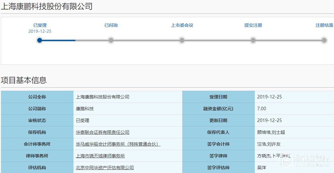Image resolution: width=334 pixels, height=173 pixels.
Task: Click the 签字会计师 header cell
Action: coord(218,144)
